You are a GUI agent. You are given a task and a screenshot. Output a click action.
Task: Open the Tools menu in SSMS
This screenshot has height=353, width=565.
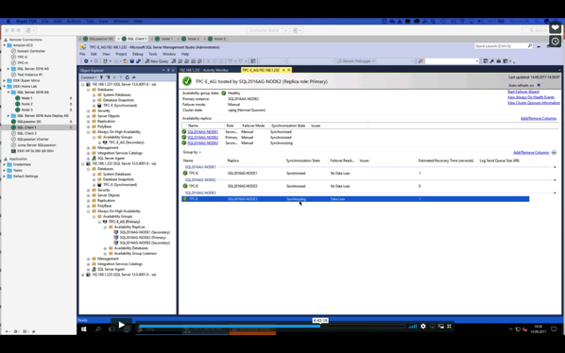point(153,54)
